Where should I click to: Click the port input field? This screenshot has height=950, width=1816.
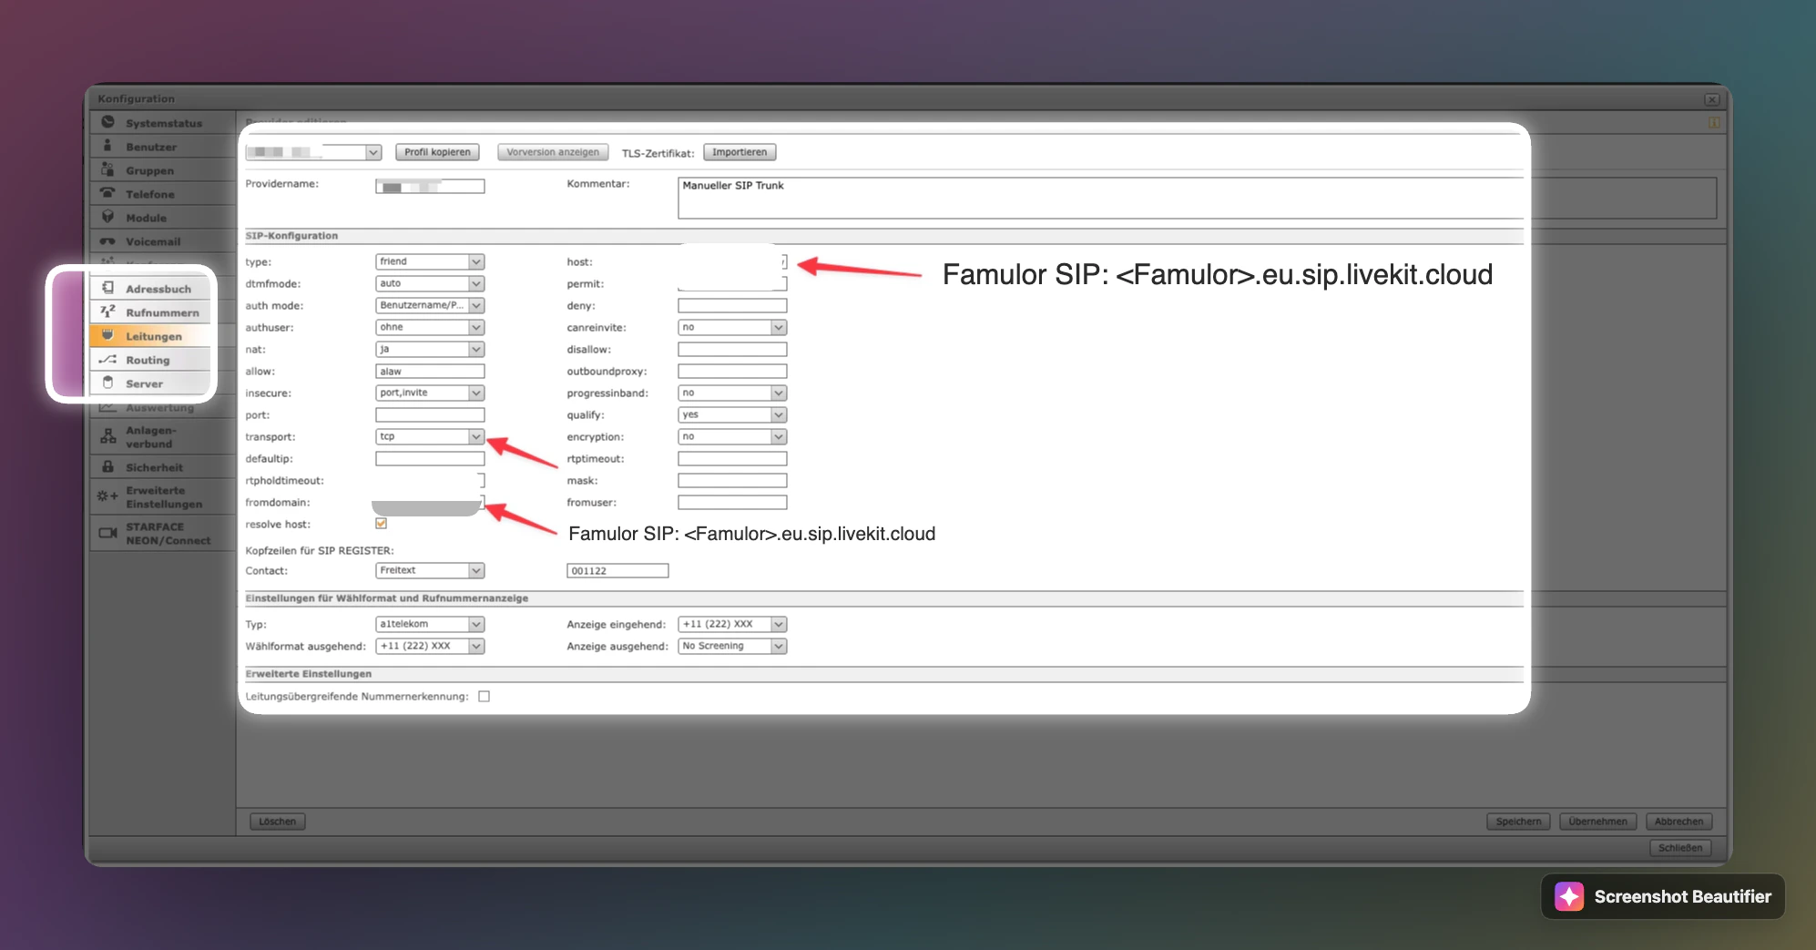click(x=430, y=414)
